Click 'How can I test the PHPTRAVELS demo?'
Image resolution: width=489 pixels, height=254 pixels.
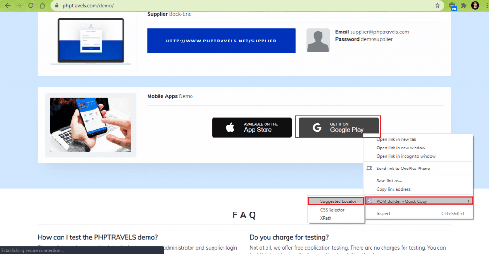click(x=97, y=237)
